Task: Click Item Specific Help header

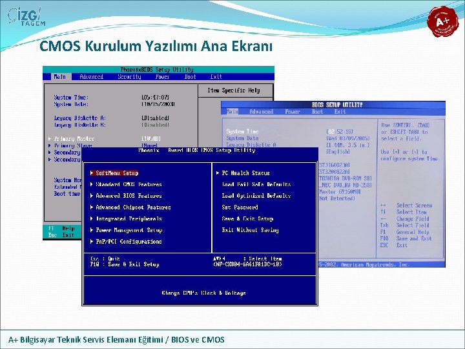Action: click(x=233, y=90)
